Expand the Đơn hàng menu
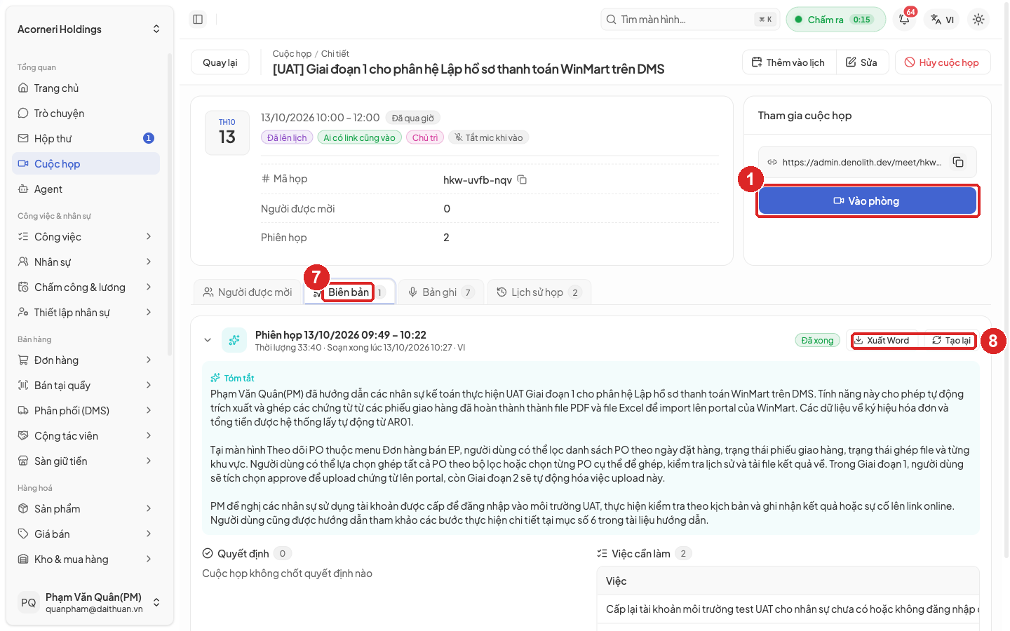 (x=86, y=360)
